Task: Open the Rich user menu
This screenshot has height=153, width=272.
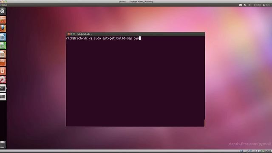Action: pos(266,5)
